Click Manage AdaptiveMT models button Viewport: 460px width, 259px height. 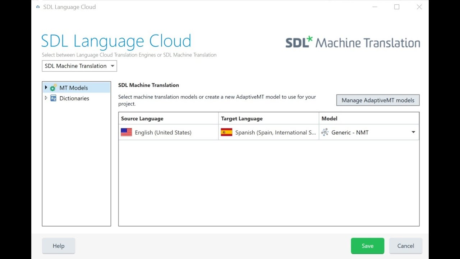(x=378, y=100)
